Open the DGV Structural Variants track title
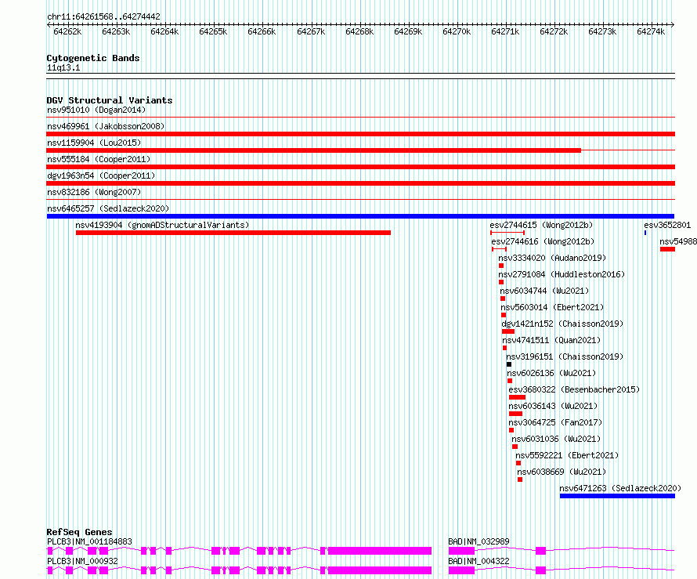The width and height of the screenshot is (697, 579). pyautogui.click(x=110, y=100)
